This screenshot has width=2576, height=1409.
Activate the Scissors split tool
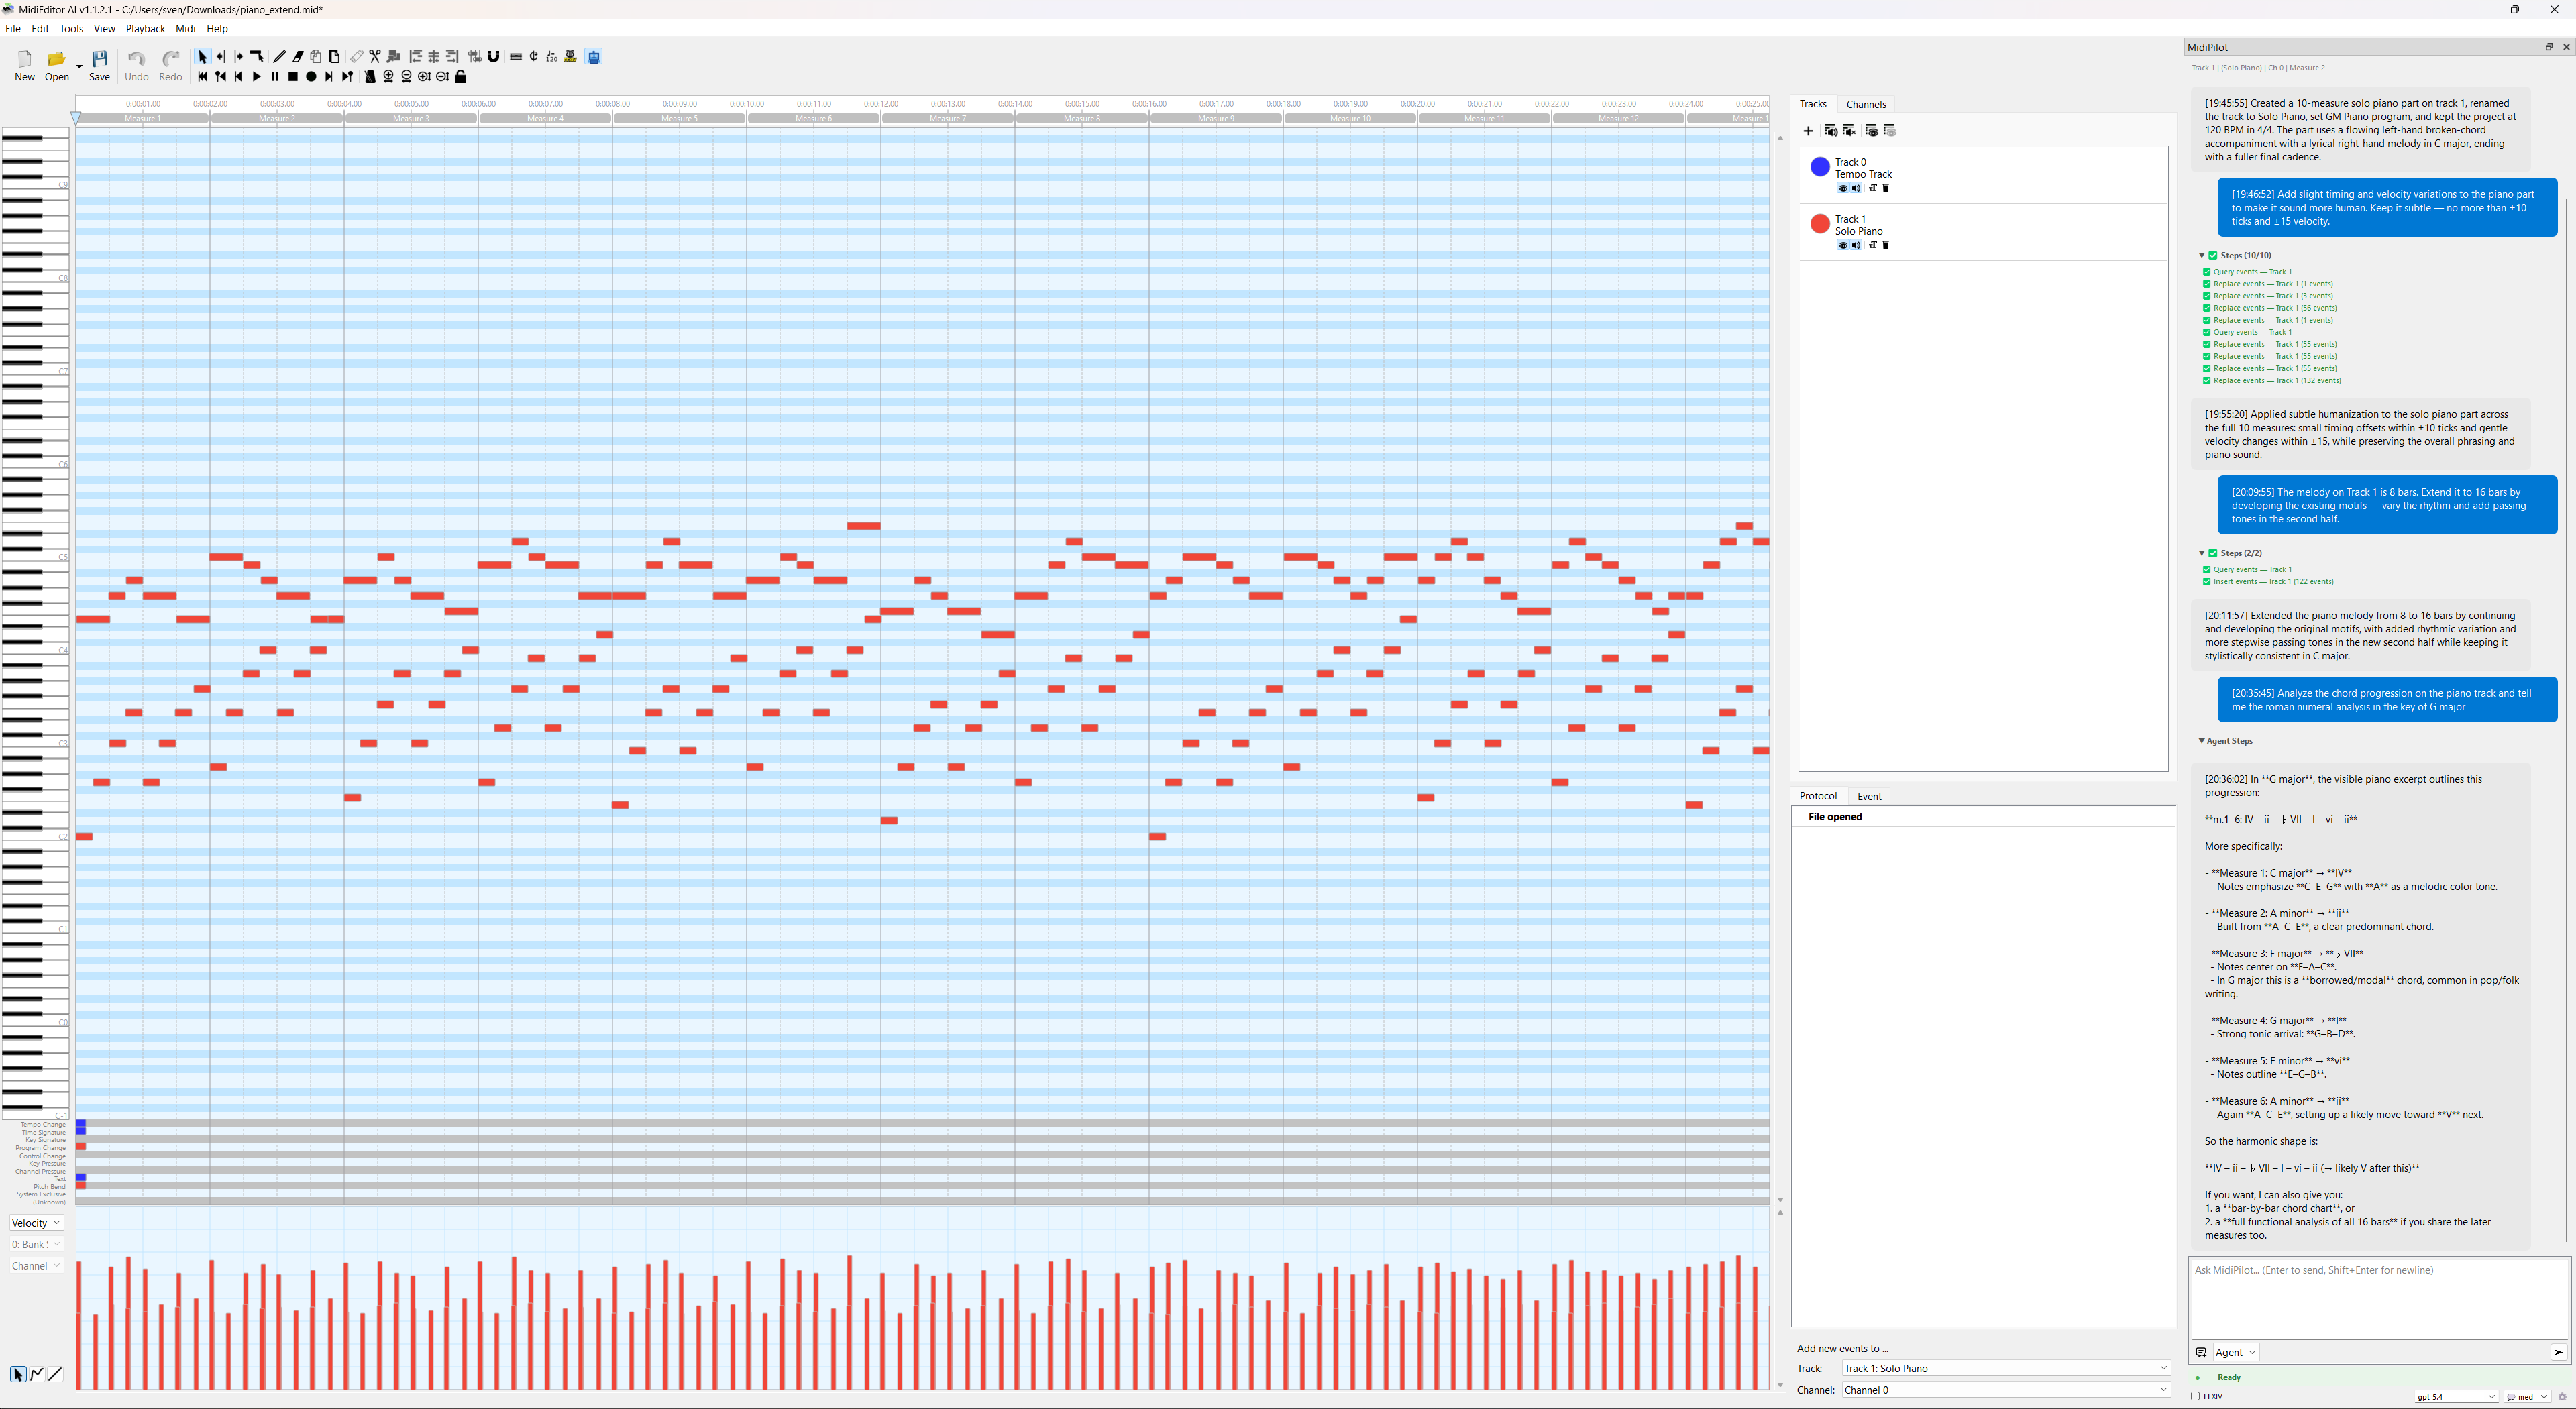(x=375, y=57)
